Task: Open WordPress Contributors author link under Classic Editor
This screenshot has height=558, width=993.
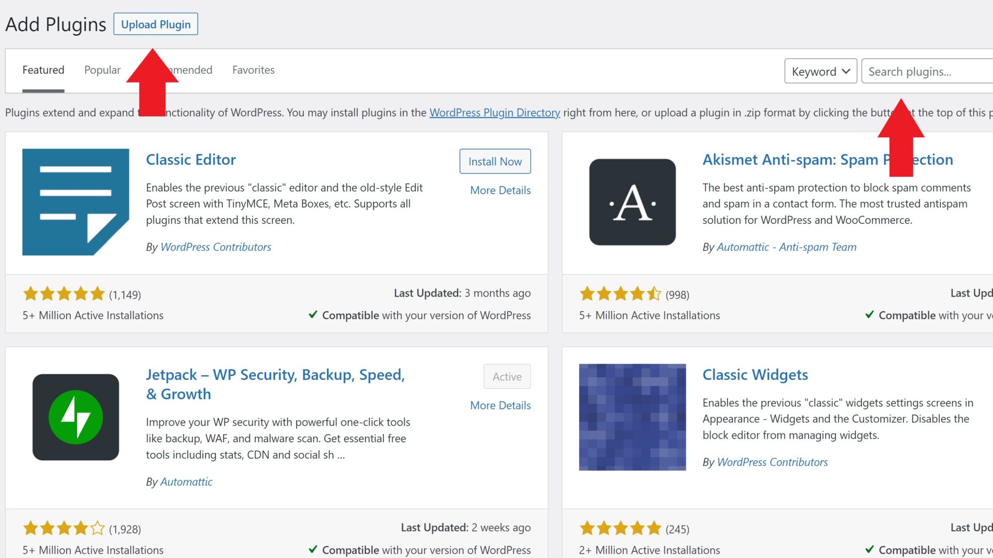Action: (x=216, y=247)
